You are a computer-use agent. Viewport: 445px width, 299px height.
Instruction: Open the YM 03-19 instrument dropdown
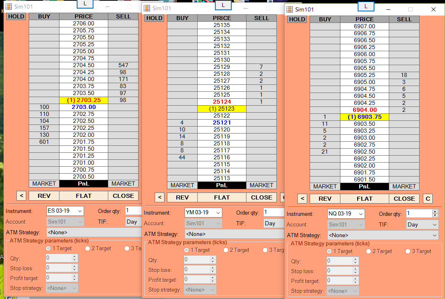tap(203, 213)
